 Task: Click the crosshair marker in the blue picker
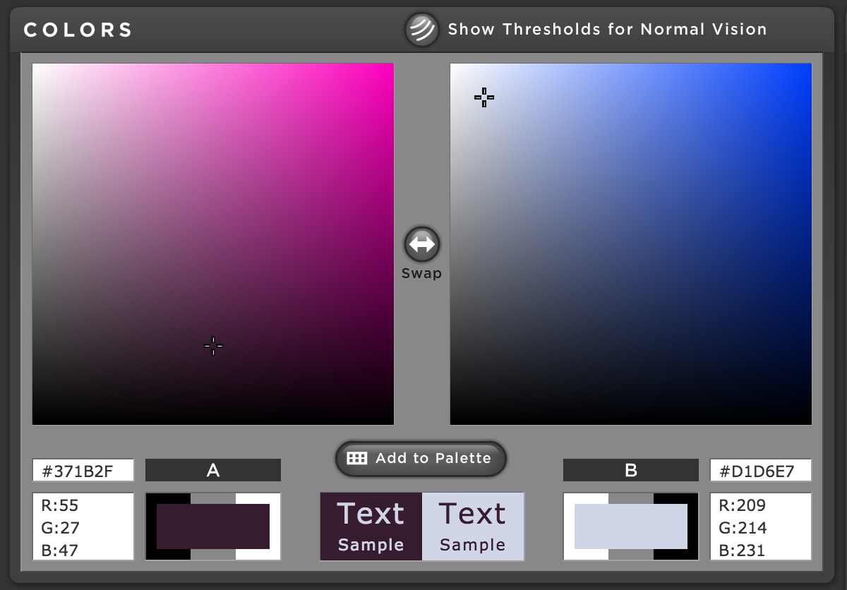point(484,97)
